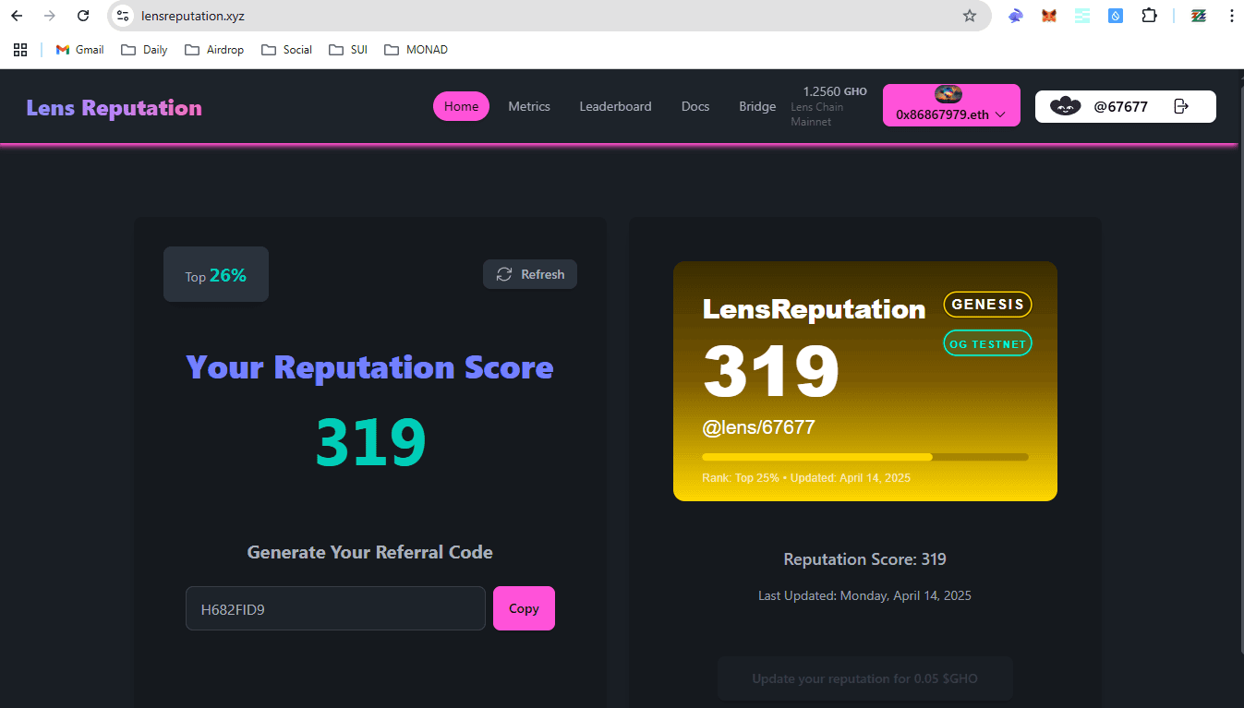Click the browser back arrow
The width and height of the screenshot is (1244, 708).
coord(17,16)
